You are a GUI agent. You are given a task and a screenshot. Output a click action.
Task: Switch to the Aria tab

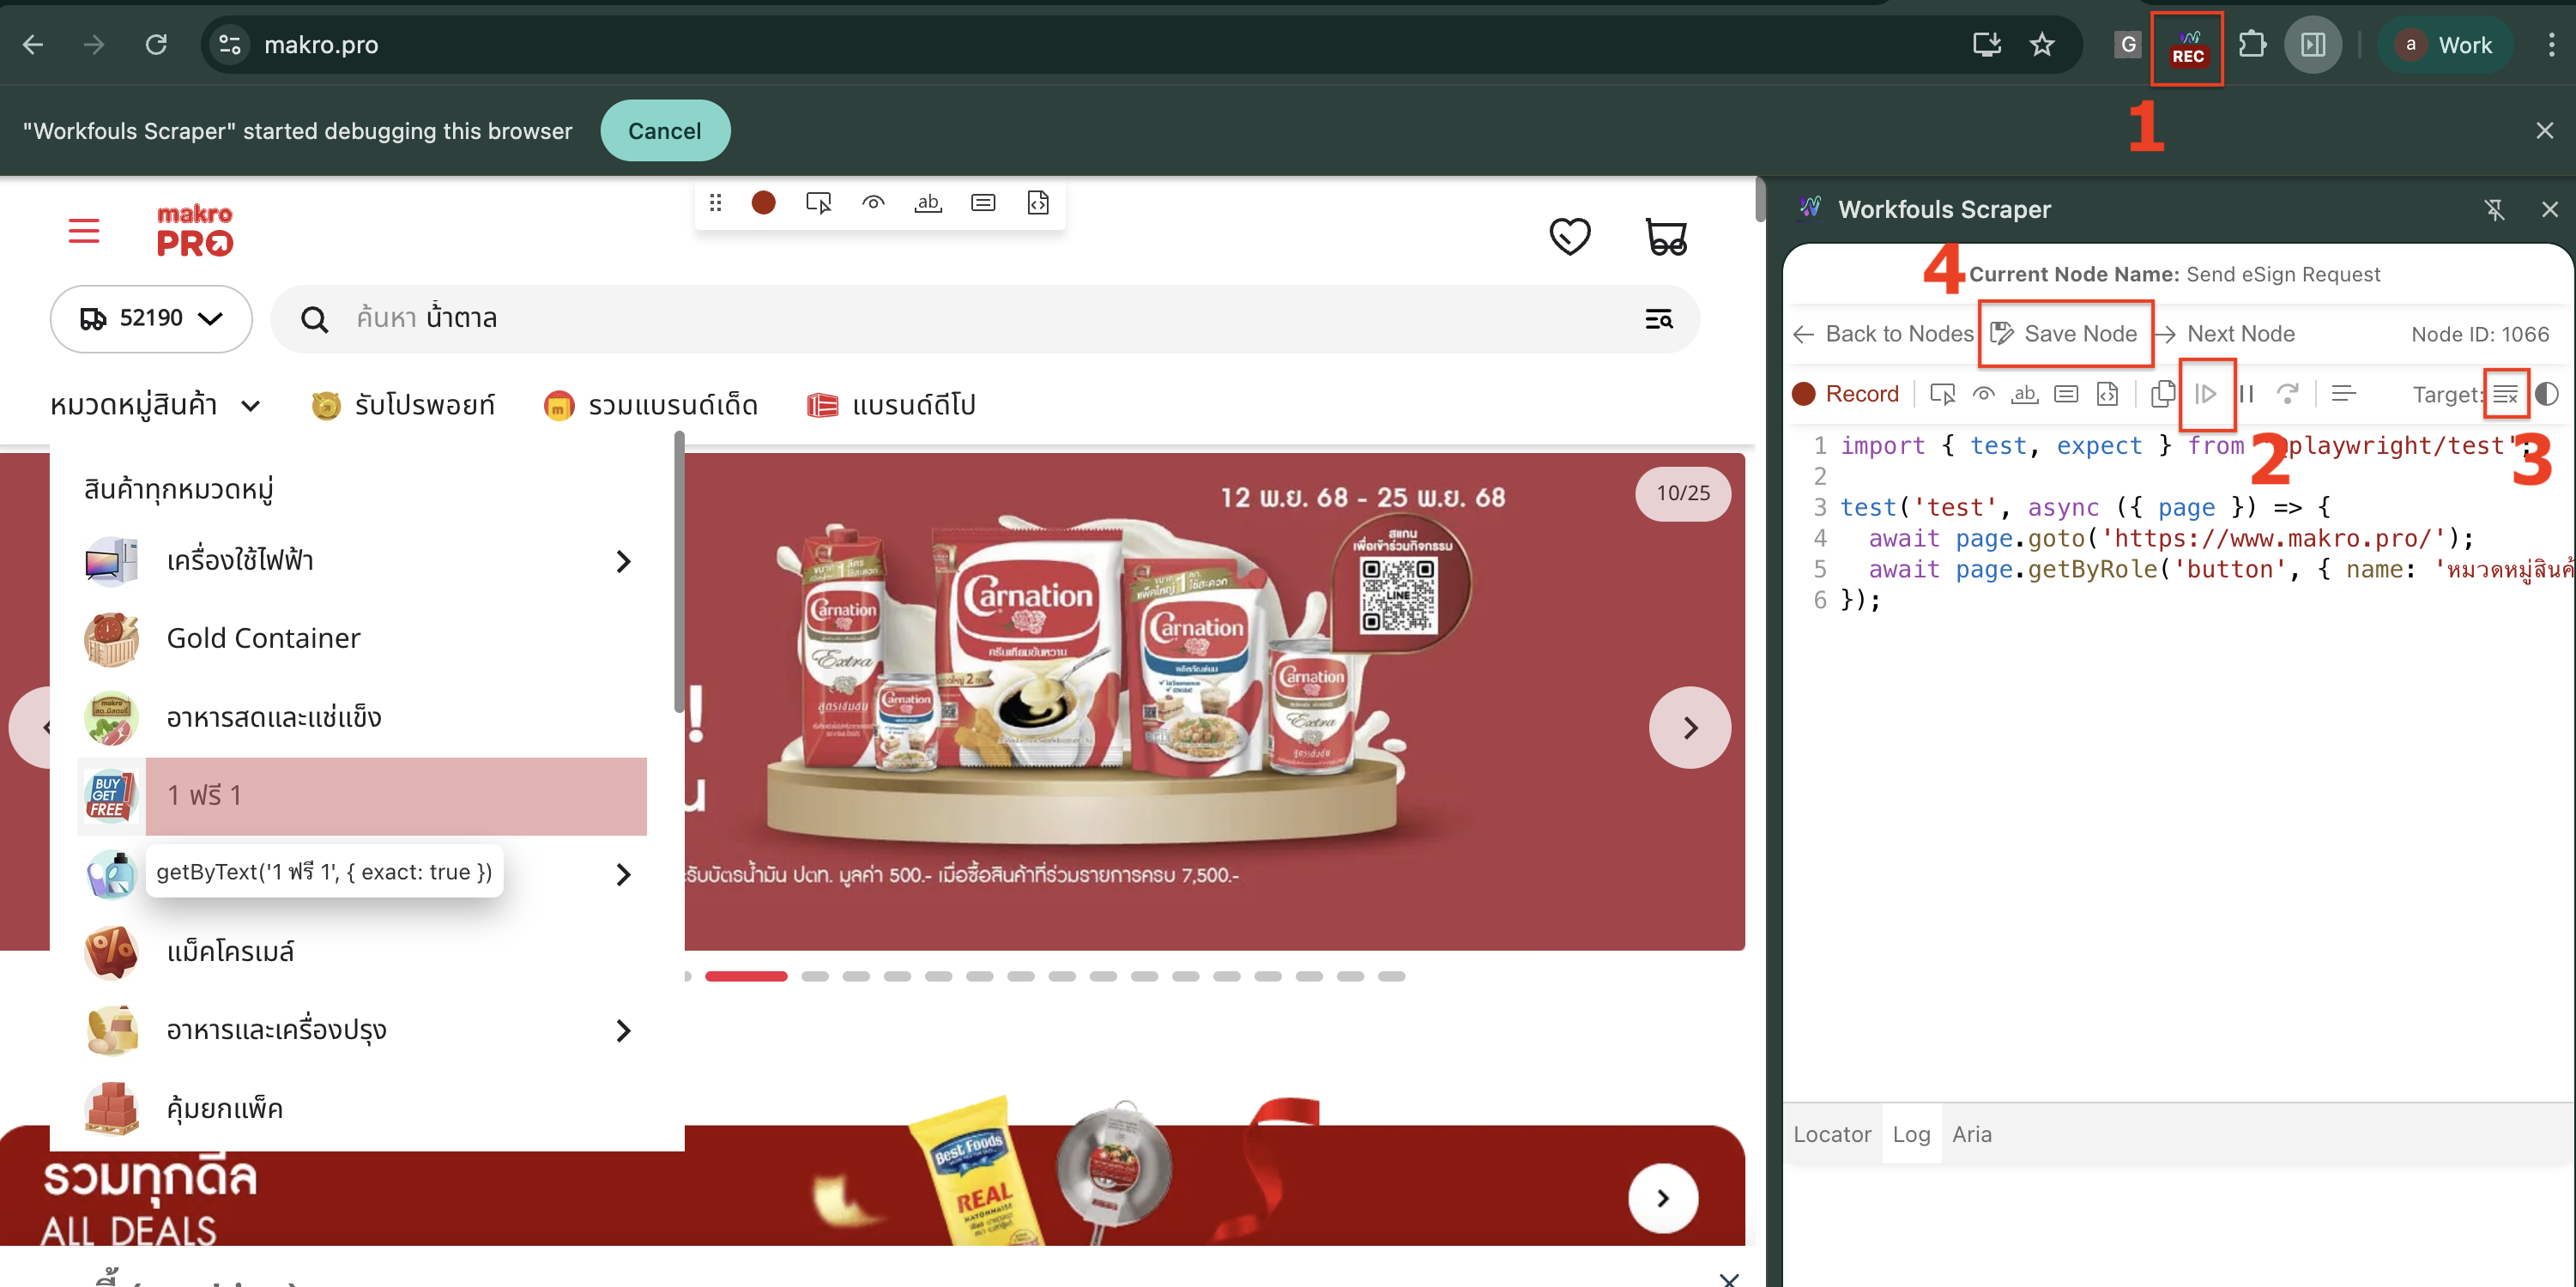1971,1134
